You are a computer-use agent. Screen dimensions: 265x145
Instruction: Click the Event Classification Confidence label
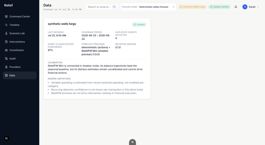61,45
